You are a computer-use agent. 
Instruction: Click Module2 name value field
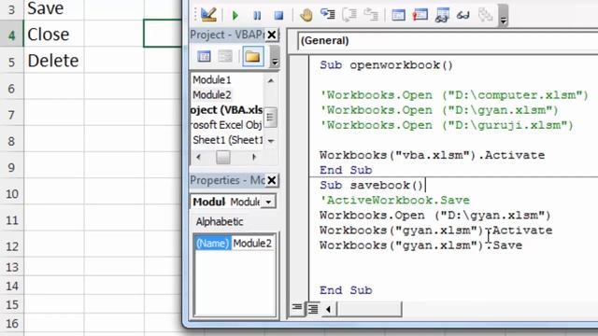point(252,243)
